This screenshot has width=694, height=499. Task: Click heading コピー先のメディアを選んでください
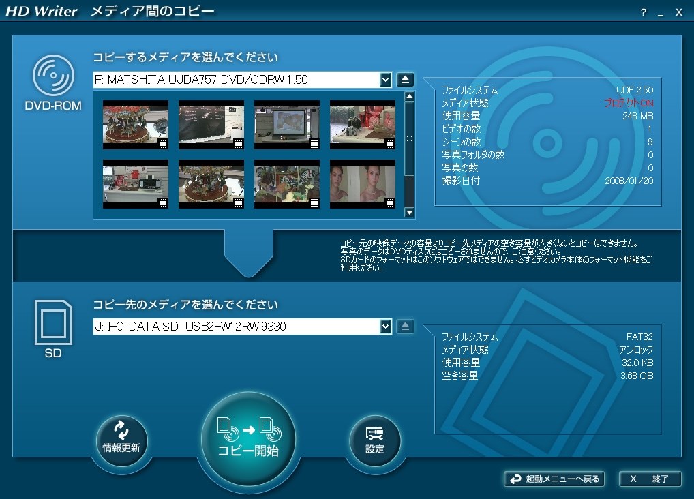pyautogui.click(x=185, y=305)
